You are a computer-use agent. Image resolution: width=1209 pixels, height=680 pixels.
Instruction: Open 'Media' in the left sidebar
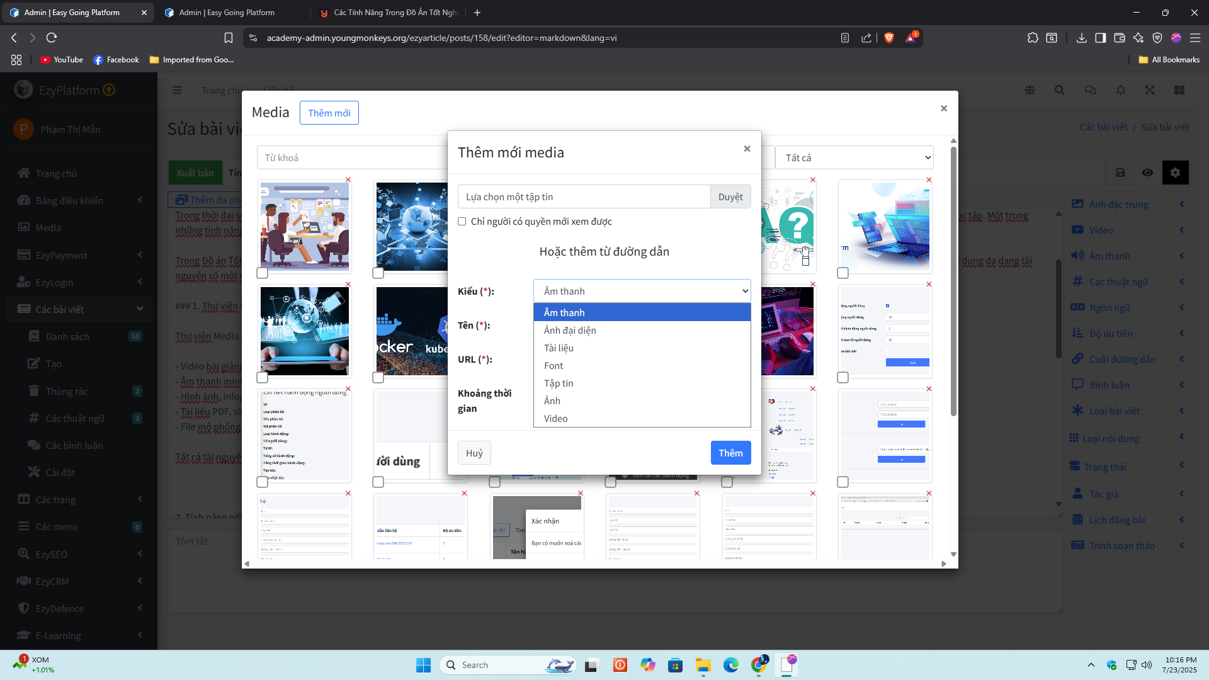pyautogui.click(x=48, y=227)
